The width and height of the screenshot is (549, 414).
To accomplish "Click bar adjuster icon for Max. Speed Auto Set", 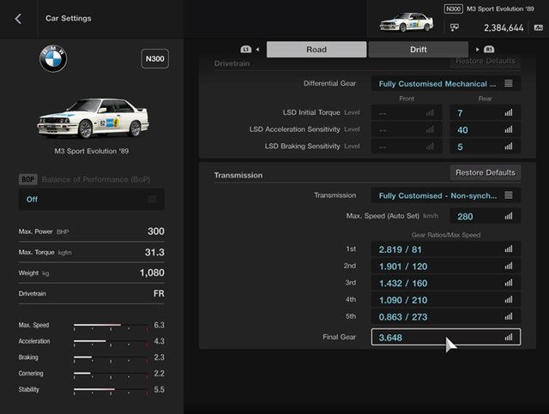I will click(x=508, y=217).
